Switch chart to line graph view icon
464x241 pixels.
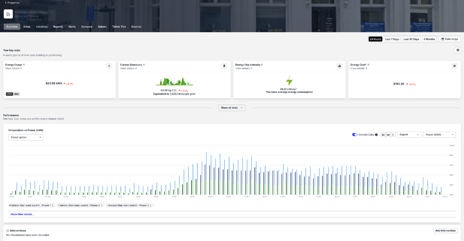point(383,134)
